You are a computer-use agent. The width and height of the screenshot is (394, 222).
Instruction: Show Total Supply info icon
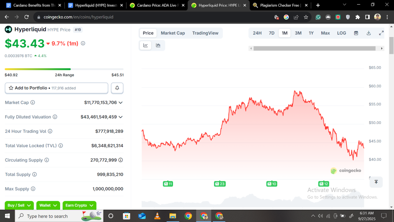pyautogui.click(x=34, y=175)
